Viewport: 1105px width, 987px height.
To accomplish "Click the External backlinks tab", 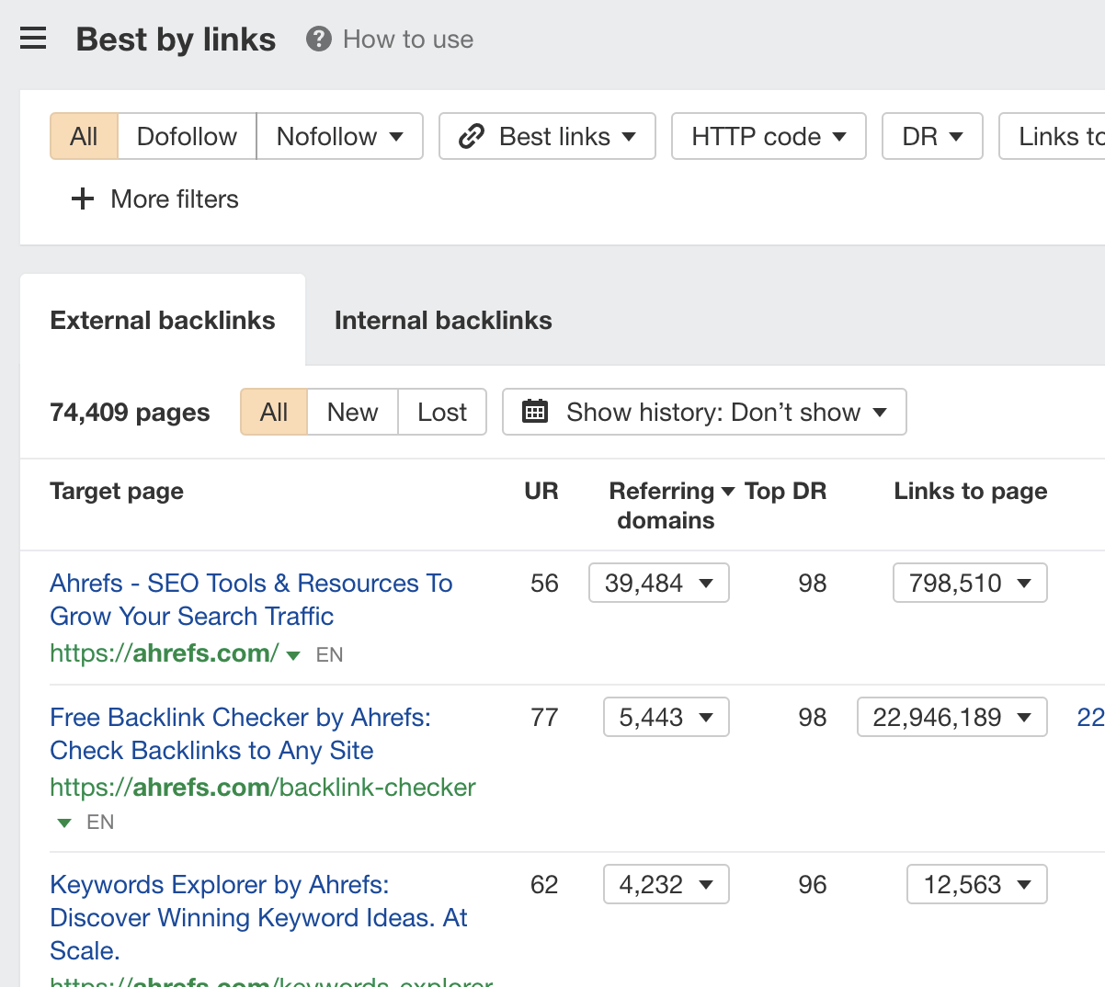I will tap(163, 320).
